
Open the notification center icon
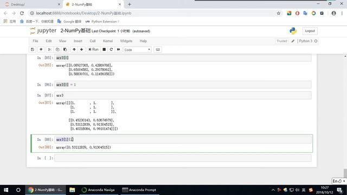click(x=340, y=190)
